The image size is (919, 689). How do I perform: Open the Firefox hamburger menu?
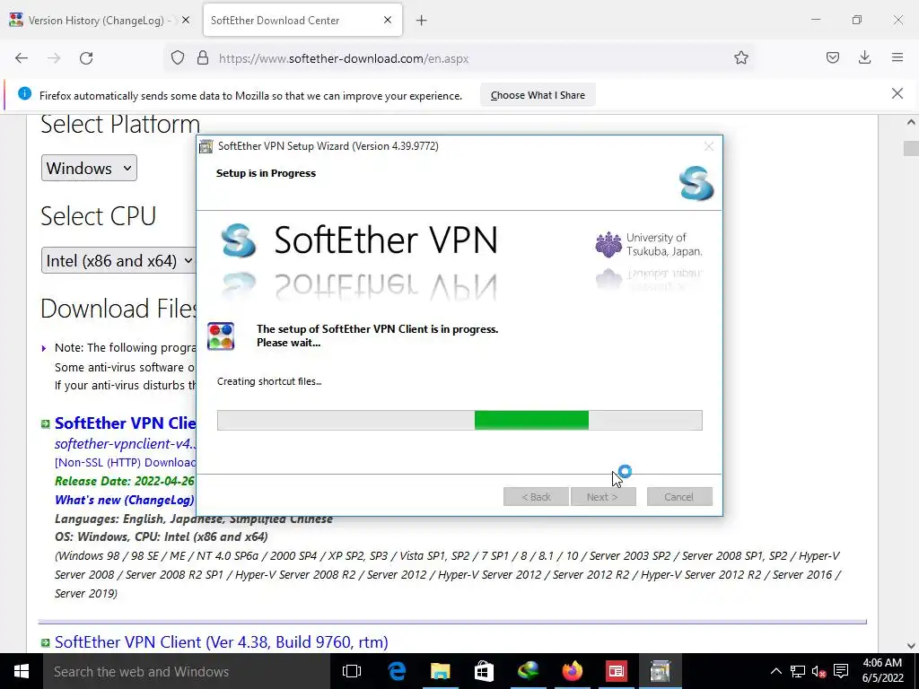tap(897, 58)
